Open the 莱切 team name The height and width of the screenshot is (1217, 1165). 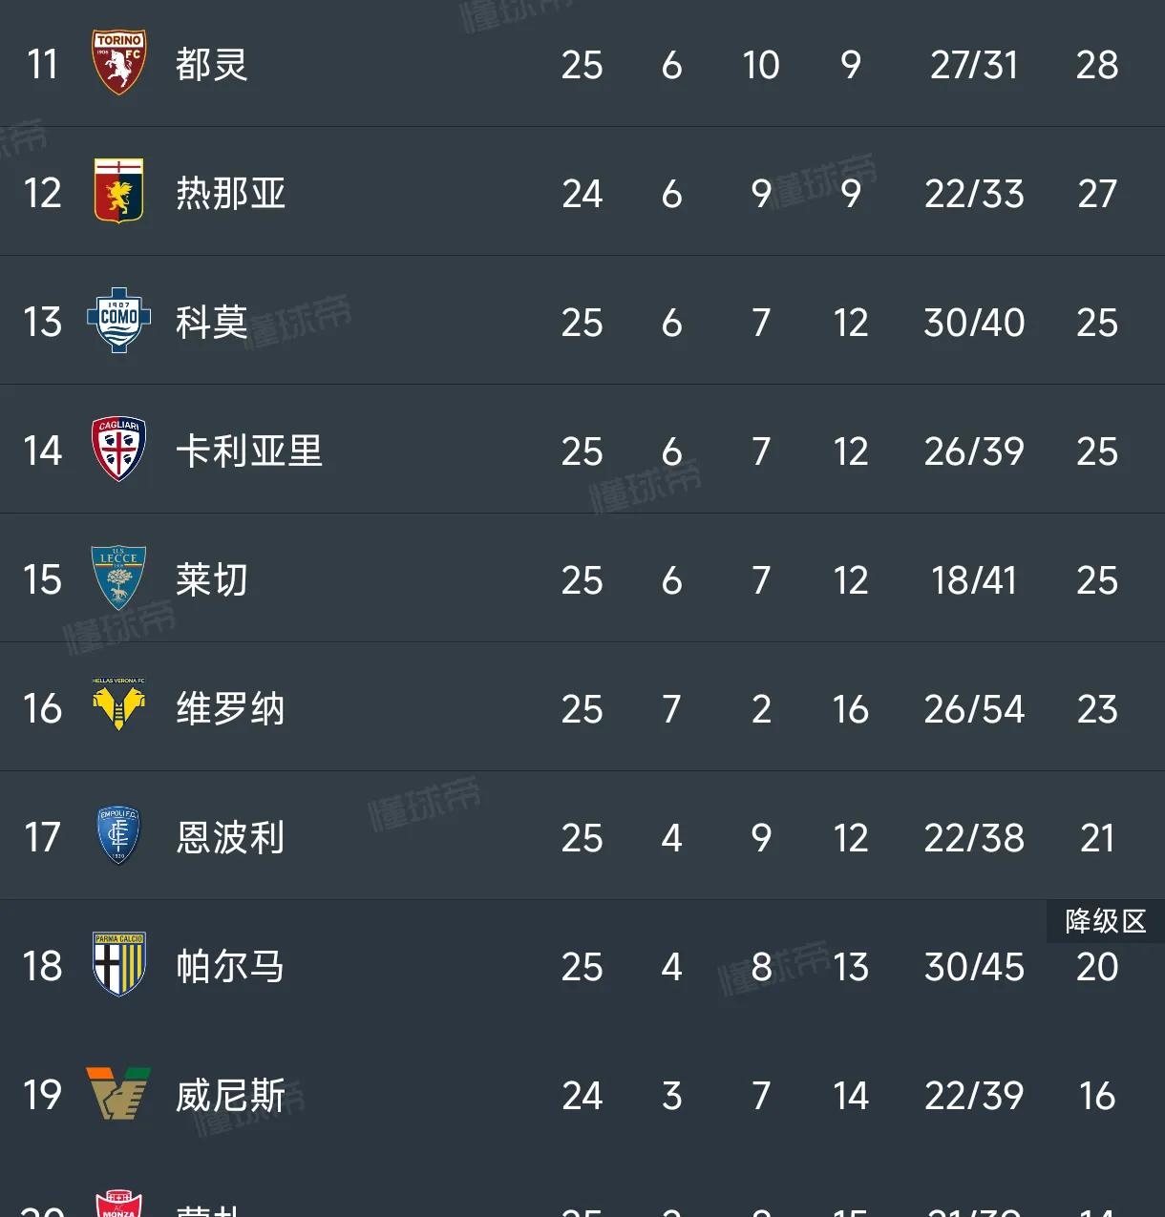click(x=211, y=580)
